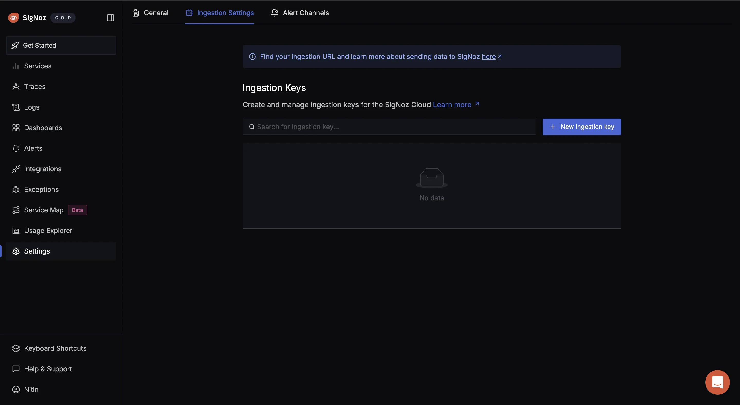The width and height of the screenshot is (740, 405).
Task: Click the Beta badge on Service Map
Action: click(77, 210)
